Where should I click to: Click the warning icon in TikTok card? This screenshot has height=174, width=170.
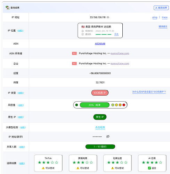coord(43,168)
